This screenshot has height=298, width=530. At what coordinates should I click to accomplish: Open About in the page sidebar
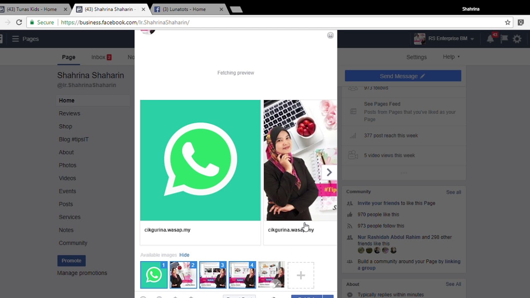66,152
